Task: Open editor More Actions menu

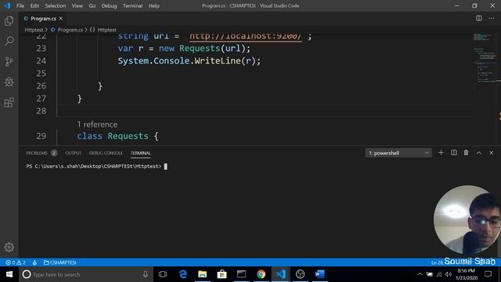Action: coord(491,18)
